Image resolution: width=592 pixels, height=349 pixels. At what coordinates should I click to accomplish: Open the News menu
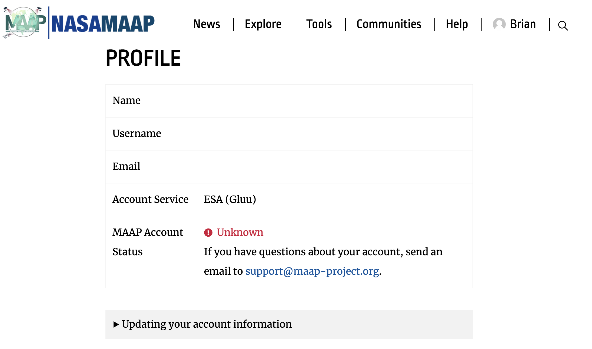tap(207, 24)
